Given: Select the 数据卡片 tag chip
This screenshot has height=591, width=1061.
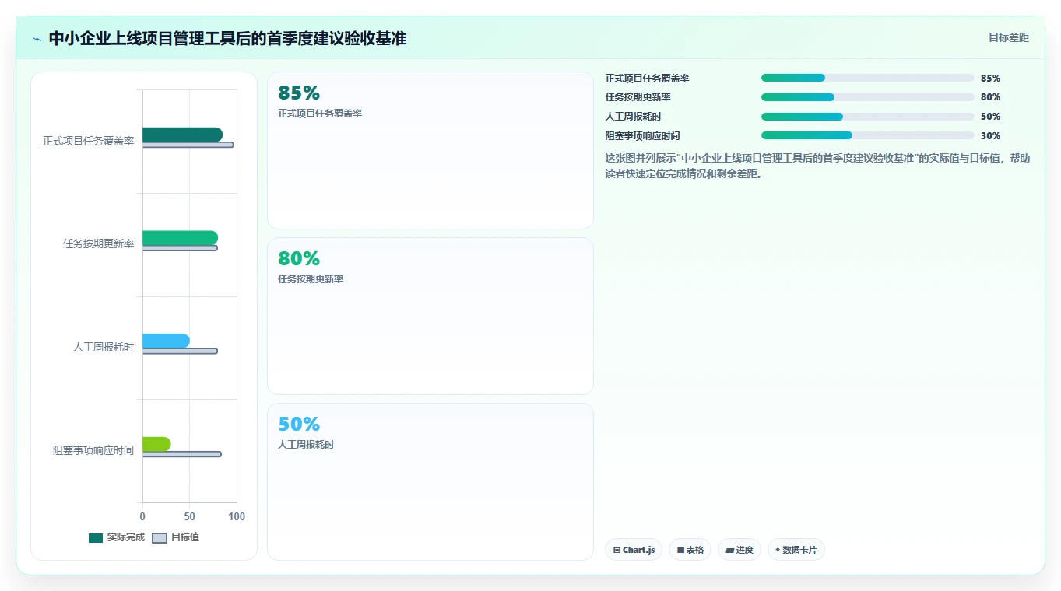Looking at the screenshot, I should tap(796, 550).
